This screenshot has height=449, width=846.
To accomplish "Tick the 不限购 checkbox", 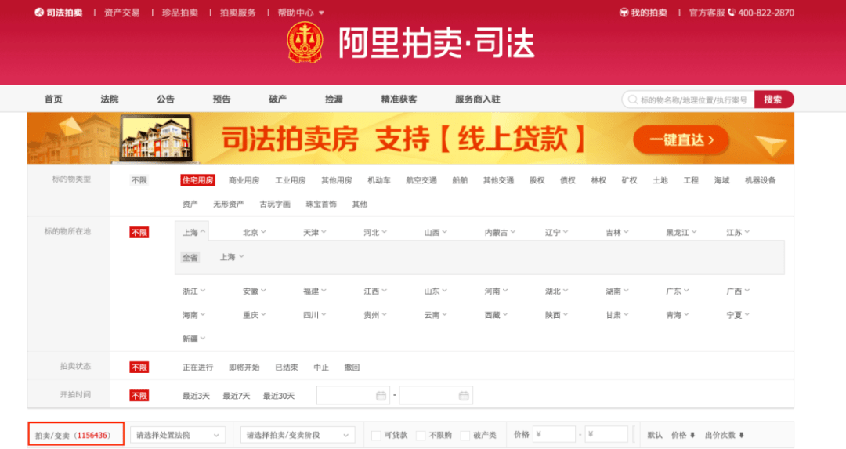I will point(421,435).
